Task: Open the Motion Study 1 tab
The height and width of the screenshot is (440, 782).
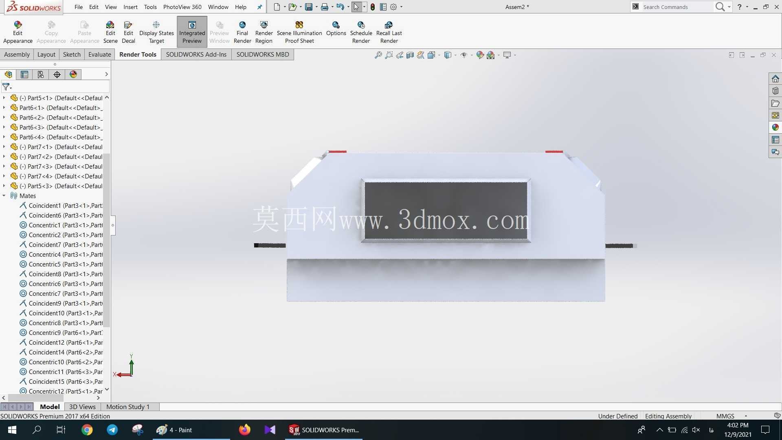Action: click(x=128, y=407)
